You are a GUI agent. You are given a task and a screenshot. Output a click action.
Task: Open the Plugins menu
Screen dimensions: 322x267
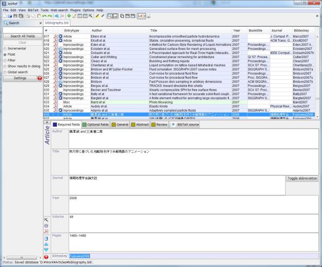coord(75,10)
